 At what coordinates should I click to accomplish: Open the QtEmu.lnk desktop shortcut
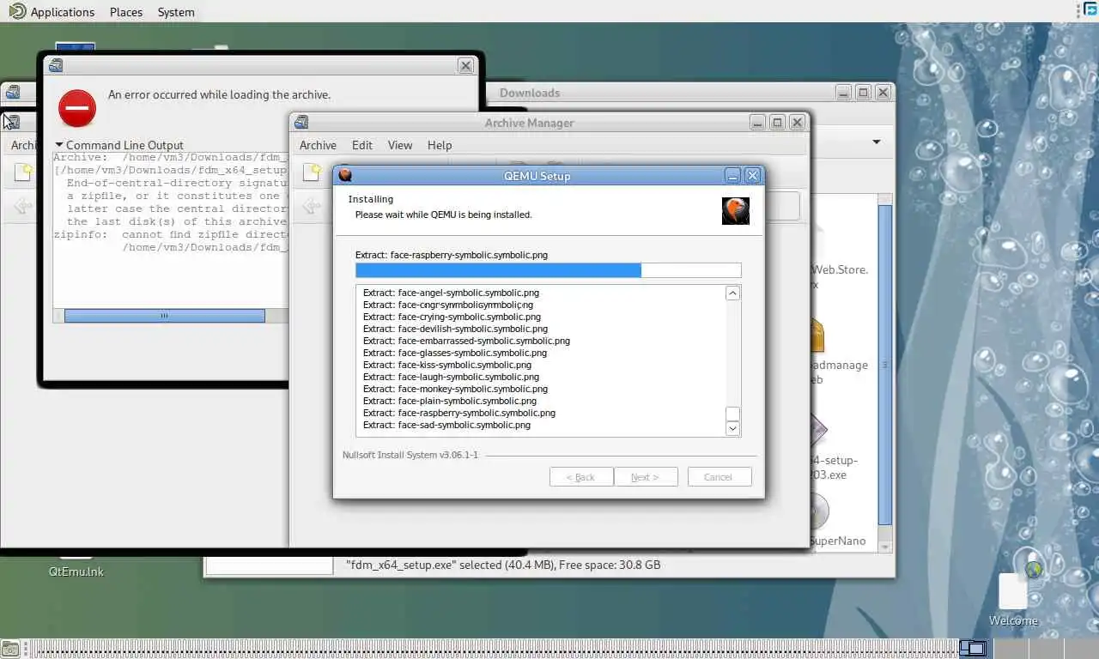(76, 571)
